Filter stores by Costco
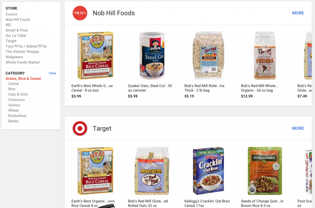 click(x=11, y=14)
